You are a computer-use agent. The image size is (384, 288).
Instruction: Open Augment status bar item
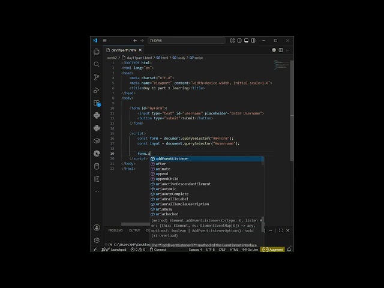(x=272, y=250)
